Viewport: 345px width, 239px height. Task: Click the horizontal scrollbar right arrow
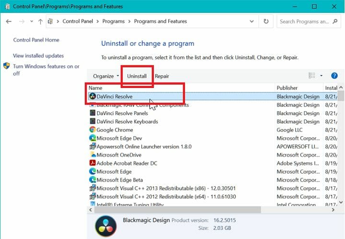[x=333, y=210]
